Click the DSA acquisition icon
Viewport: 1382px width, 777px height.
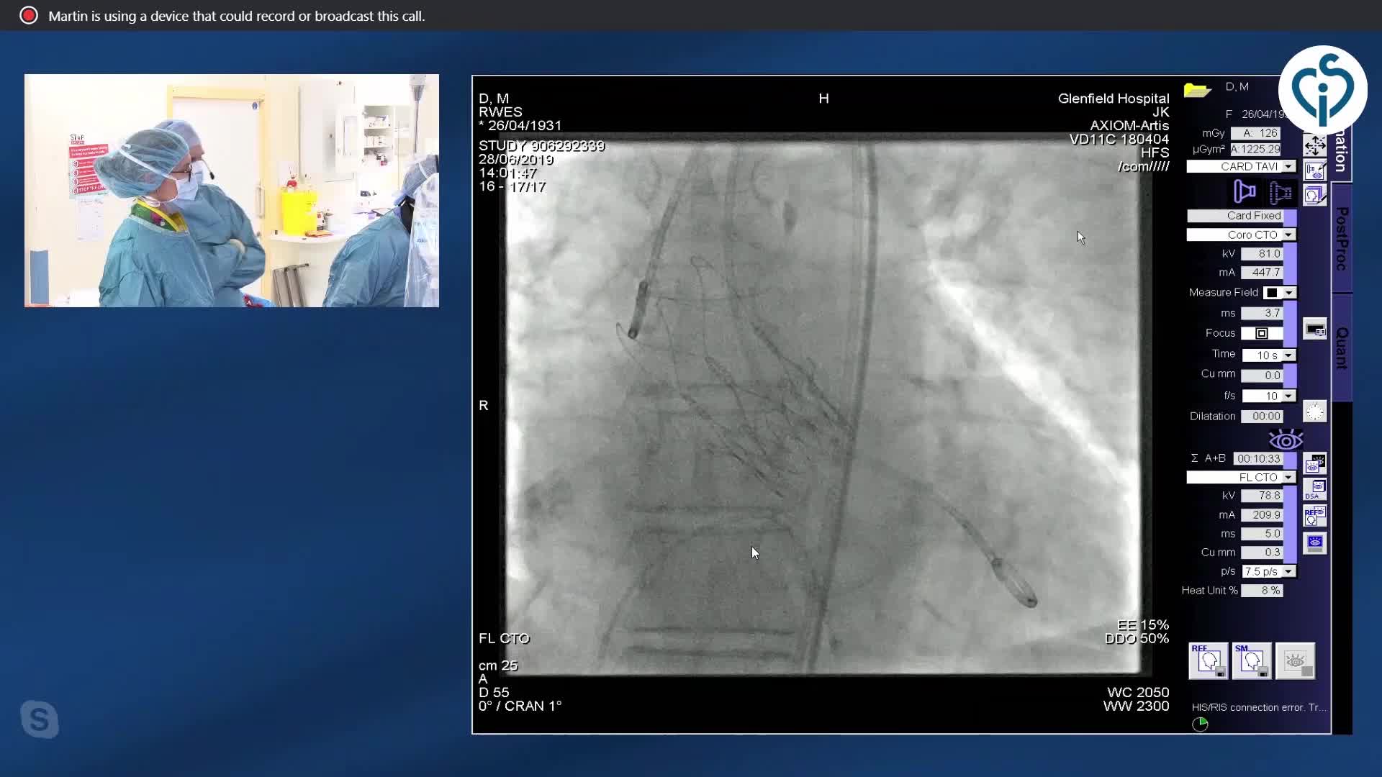[x=1314, y=490]
